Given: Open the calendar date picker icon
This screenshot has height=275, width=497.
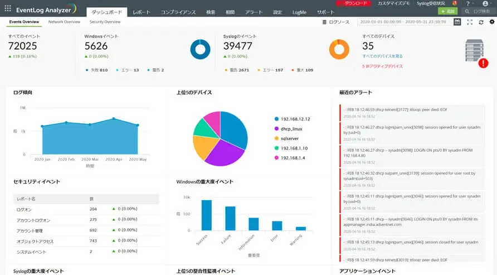Looking at the screenshot, I should (x=457, y=22).
